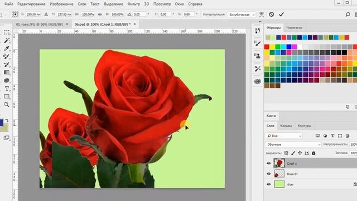357x201 pixels.
Task: Select the Rectangular Marquee tool
Action: click(x=7, y=32)
